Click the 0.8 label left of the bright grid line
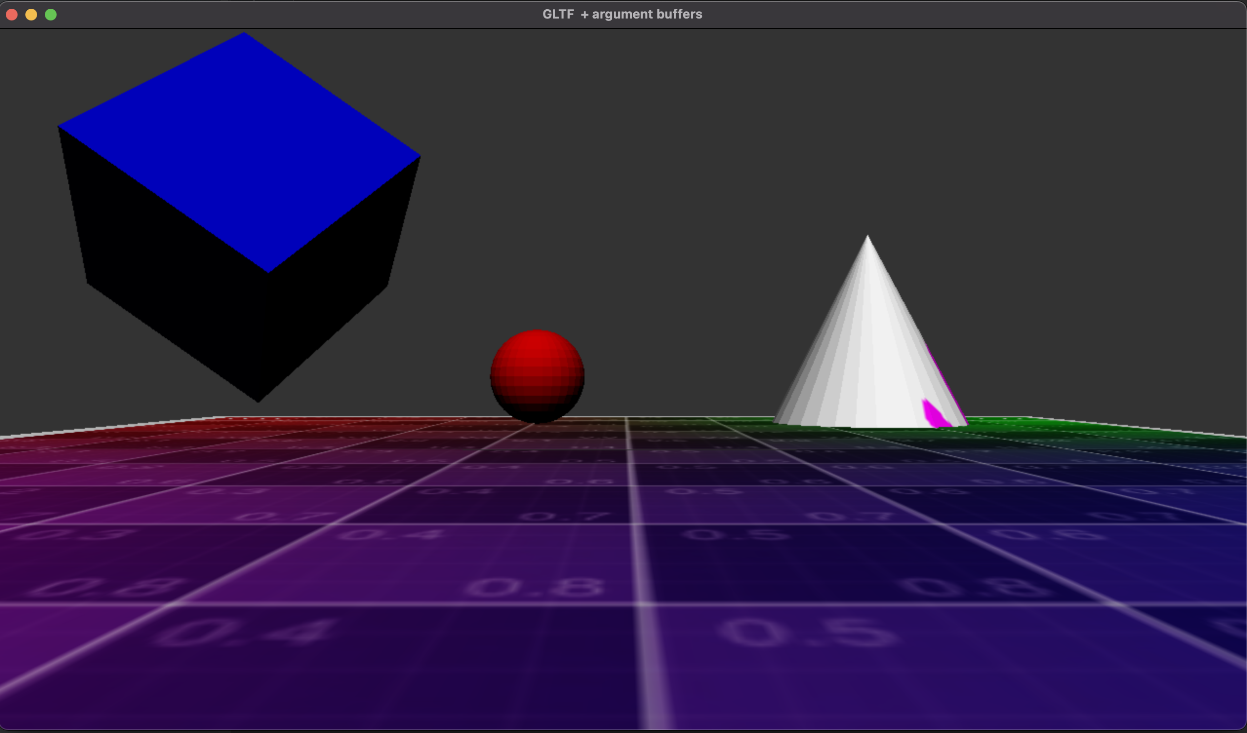 (534, 587)
